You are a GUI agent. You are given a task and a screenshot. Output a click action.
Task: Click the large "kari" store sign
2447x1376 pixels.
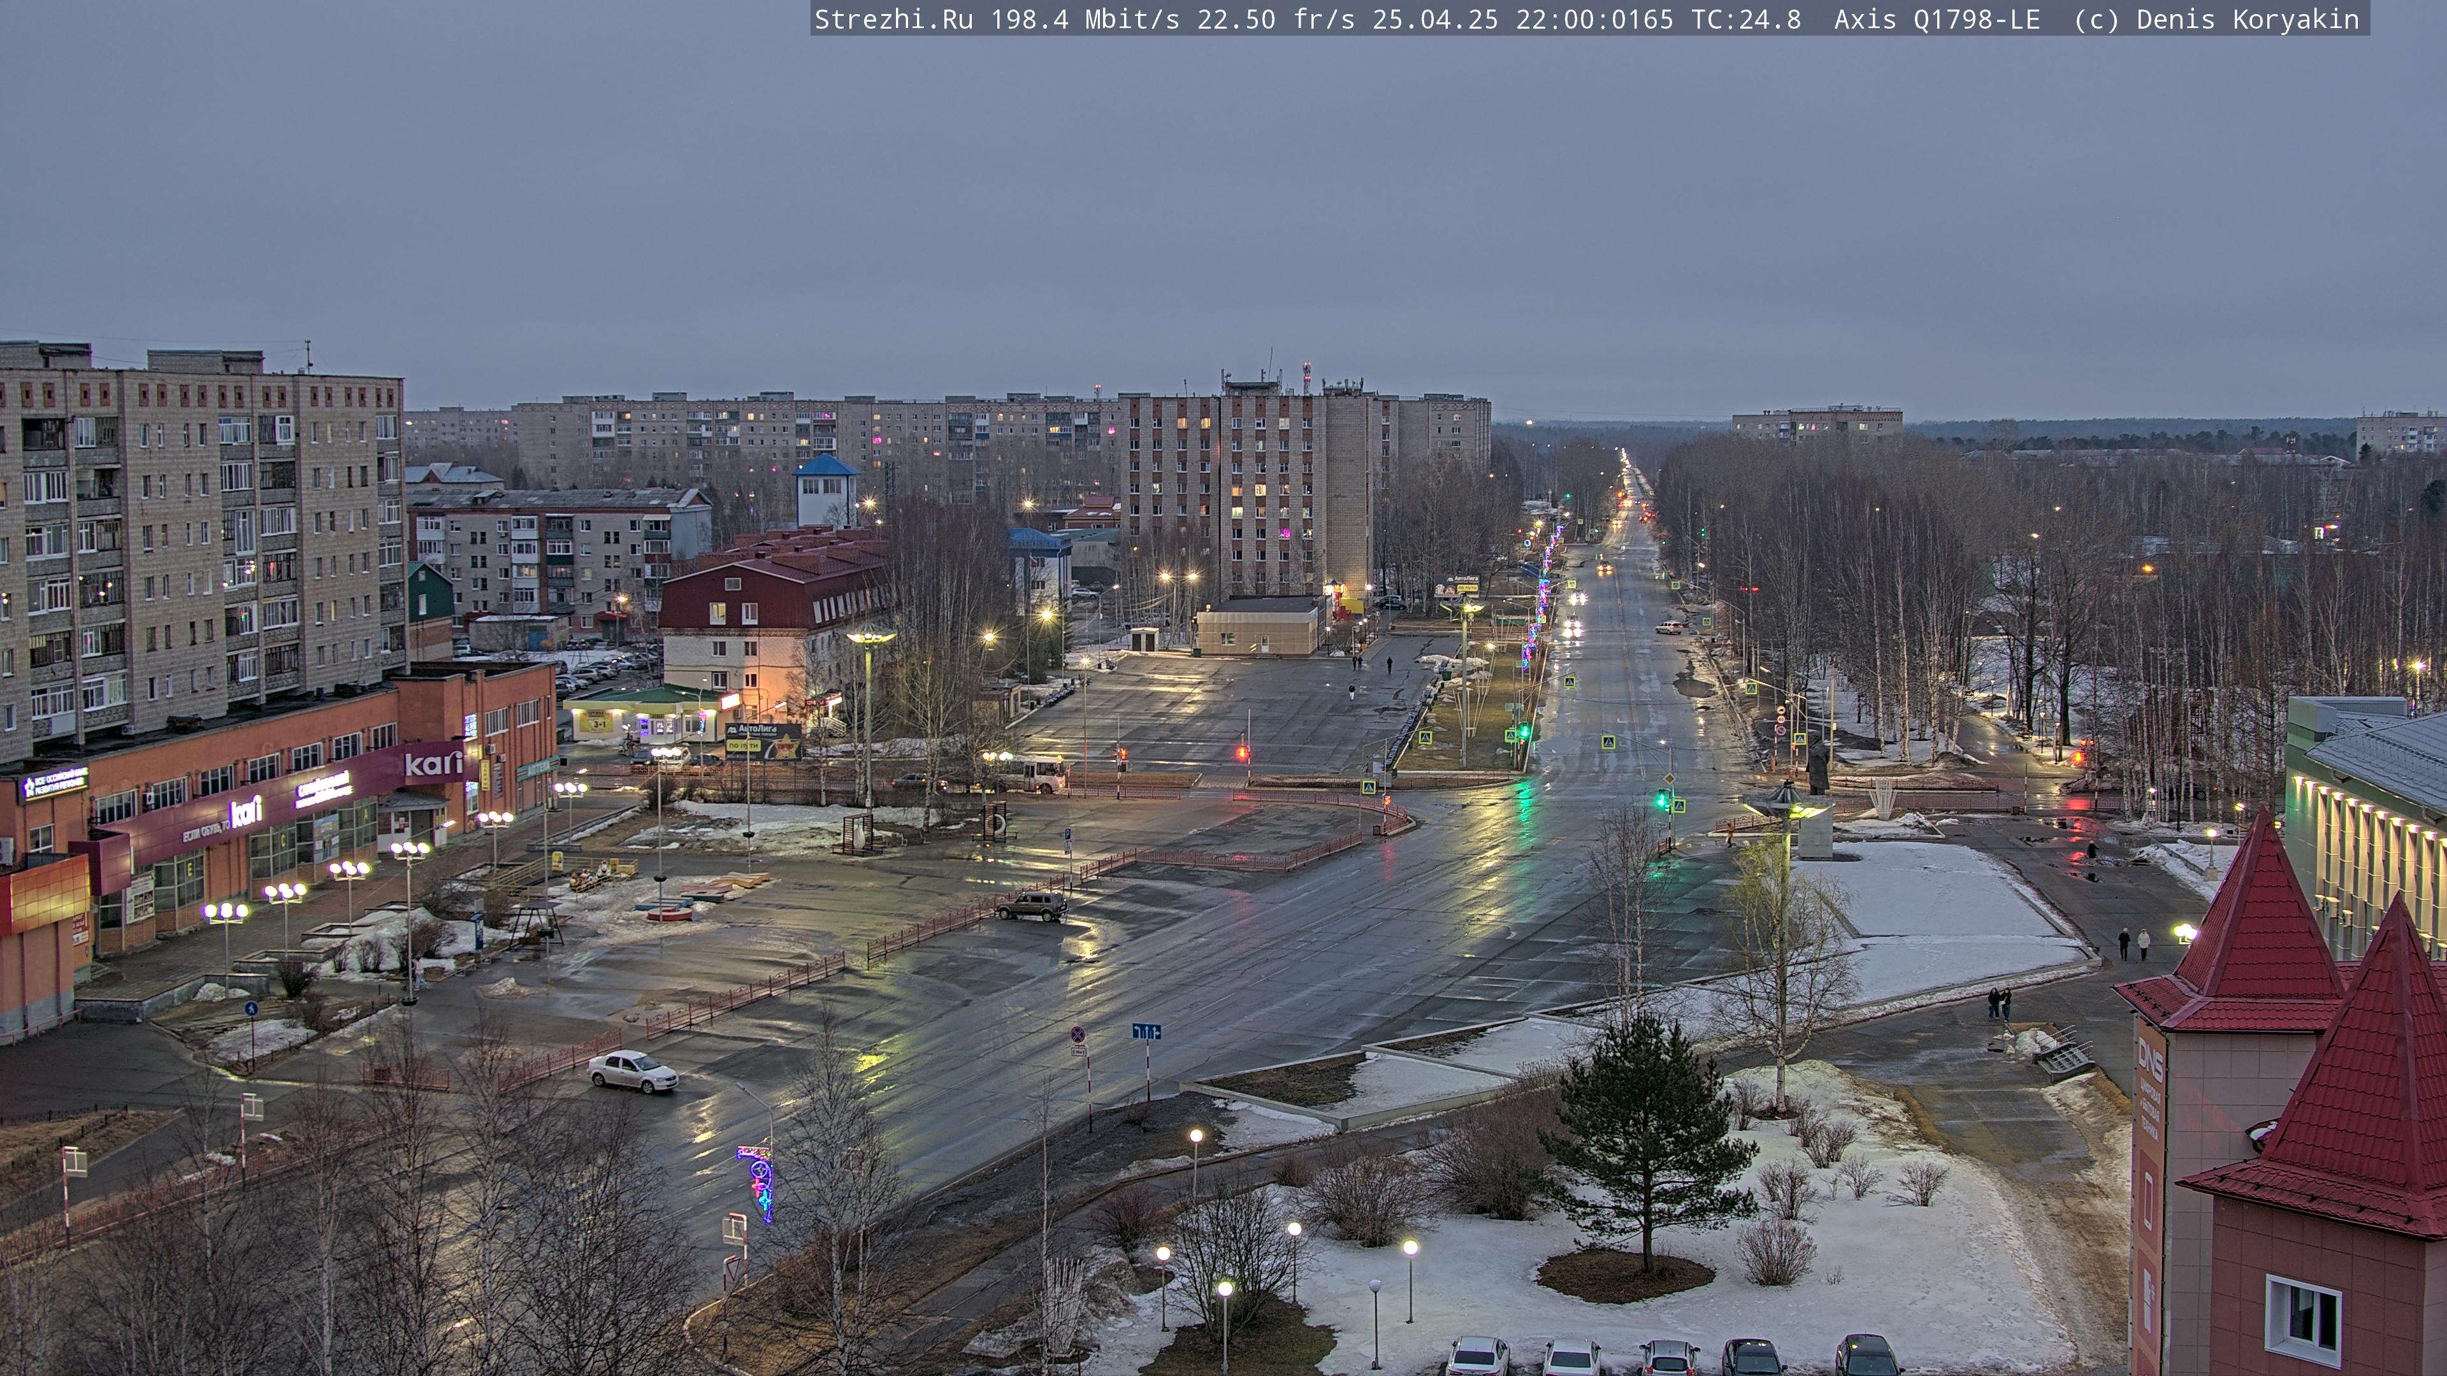coord(433,763)
